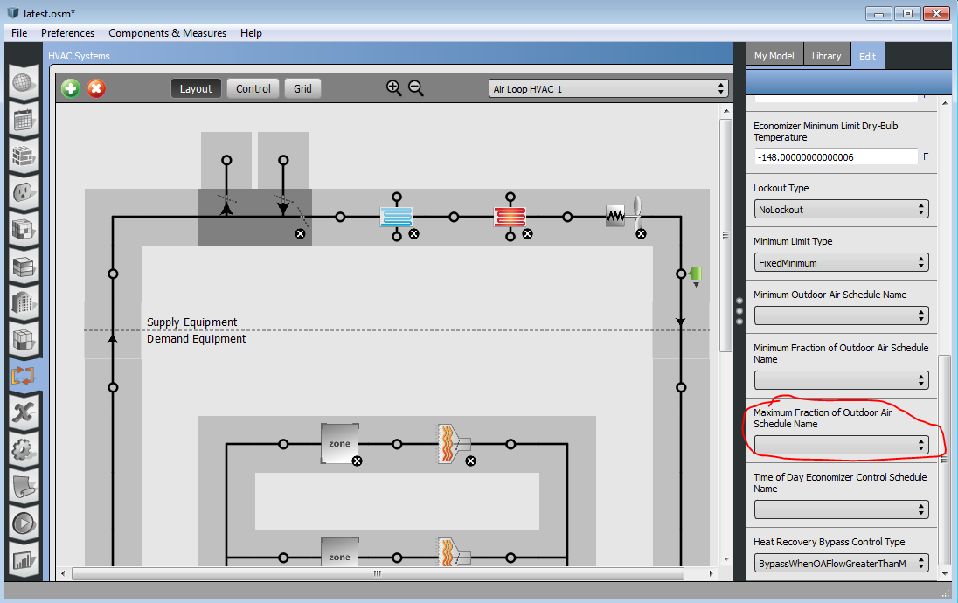Open the Components & Measures menu
This screenshot has height=603, width=958.
(x=168, y=33)
